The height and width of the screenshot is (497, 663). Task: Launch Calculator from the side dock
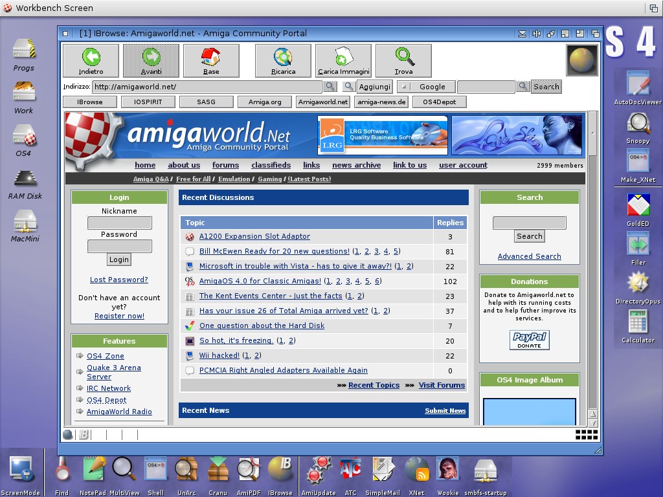638,326
